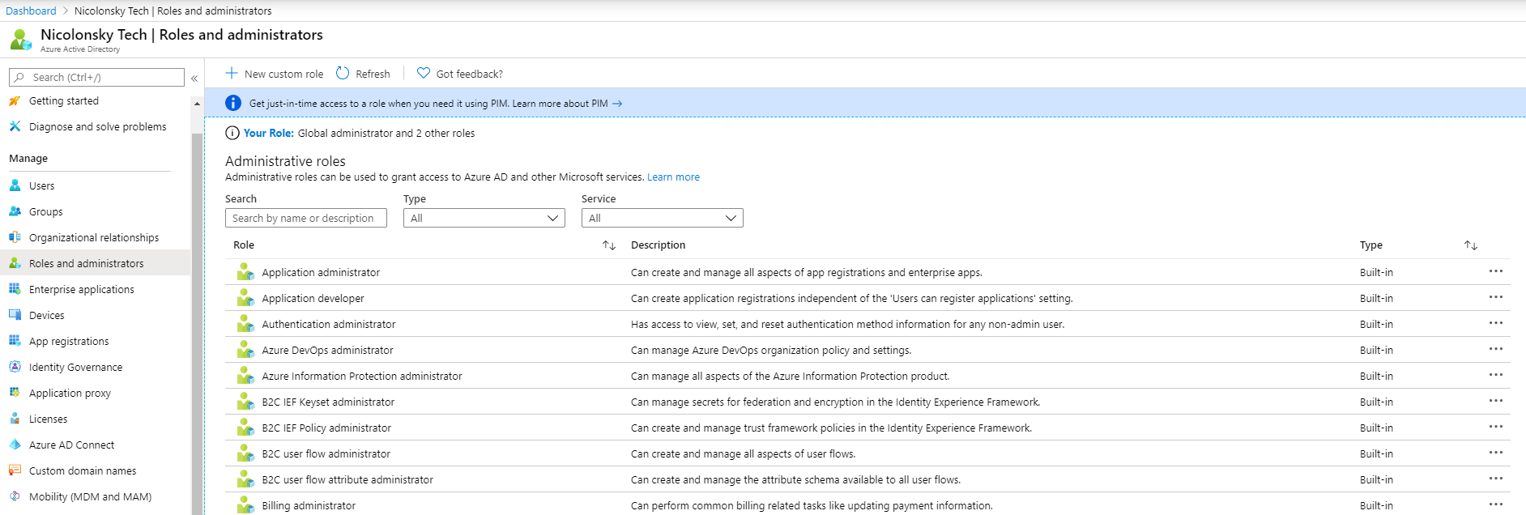This screenshot has height=515, width=1526.
Task: Open the Authentication administrator role
Action: pos(329,324)
